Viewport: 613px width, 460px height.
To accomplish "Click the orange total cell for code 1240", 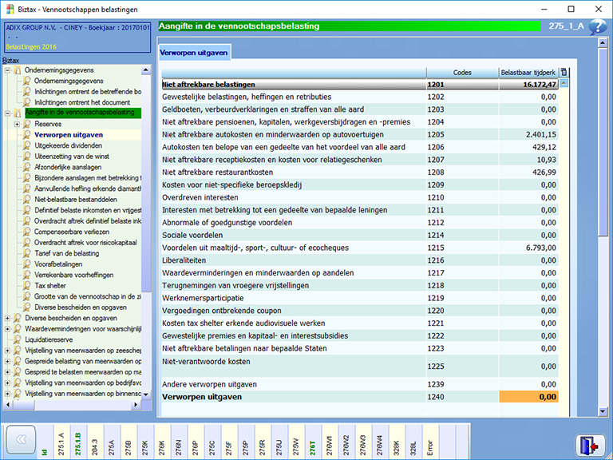I will (529, 397).
